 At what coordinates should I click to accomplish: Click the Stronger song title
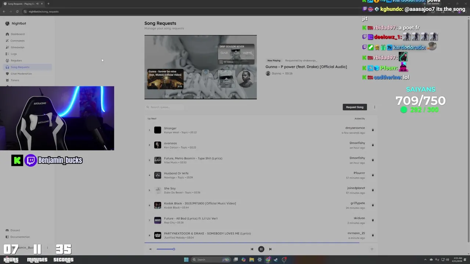pyautogui.click(x=170, y=128)
